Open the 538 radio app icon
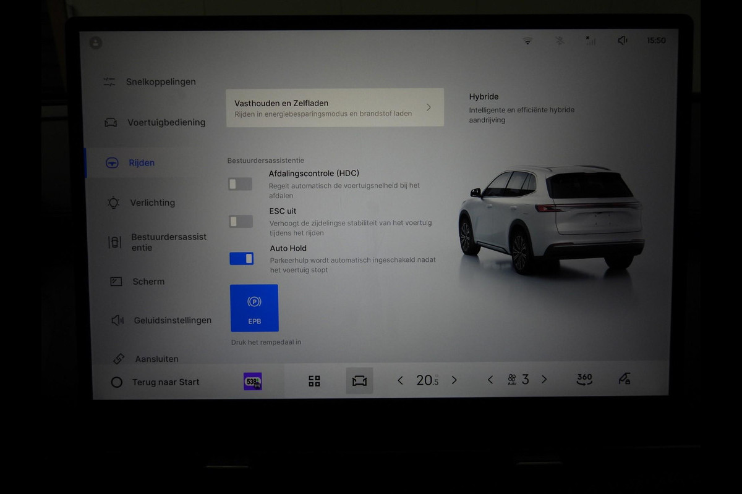Viewport: 742px width, 494px height. 252,381
